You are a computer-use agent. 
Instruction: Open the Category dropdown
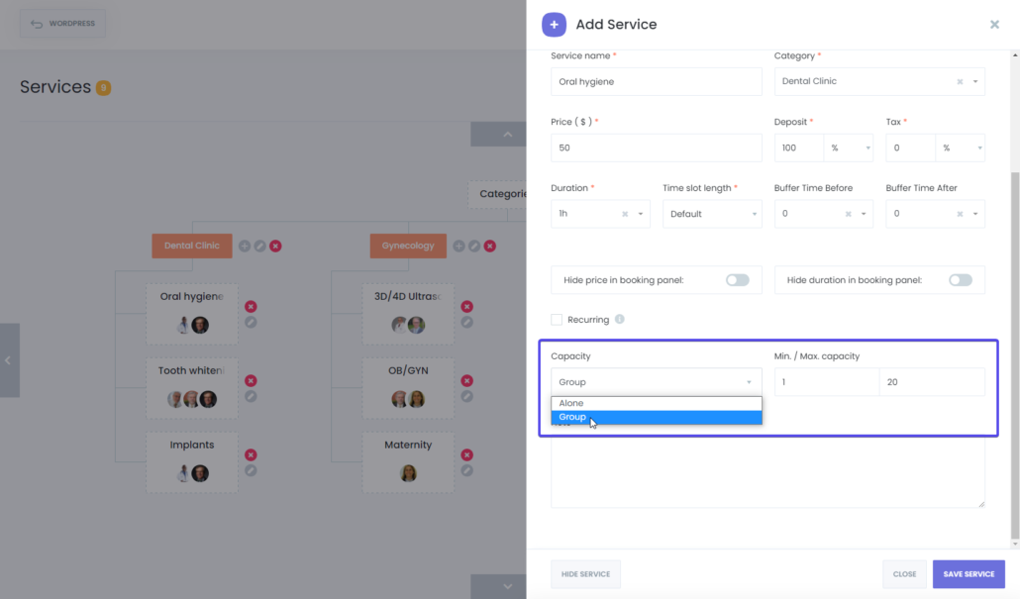(975, 82)
